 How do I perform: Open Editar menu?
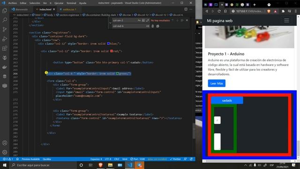(x=23, y=3)
